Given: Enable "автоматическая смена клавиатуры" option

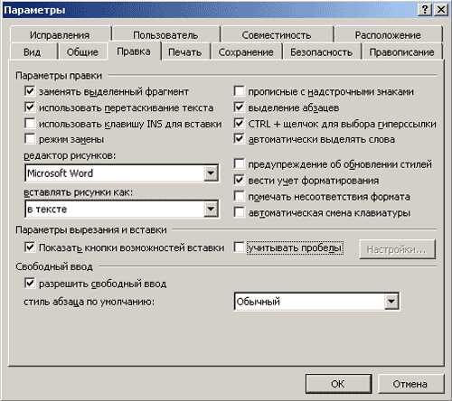Looking at the screenshot, I should [239, 212].
